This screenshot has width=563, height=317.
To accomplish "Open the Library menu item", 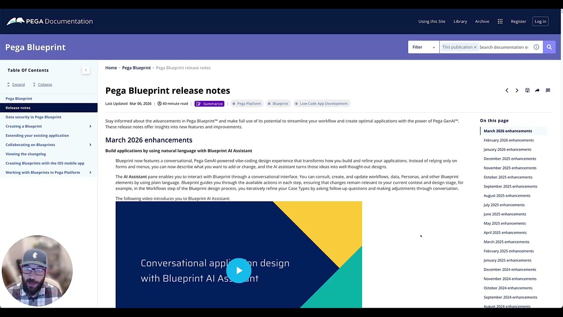I will (460, 21).
